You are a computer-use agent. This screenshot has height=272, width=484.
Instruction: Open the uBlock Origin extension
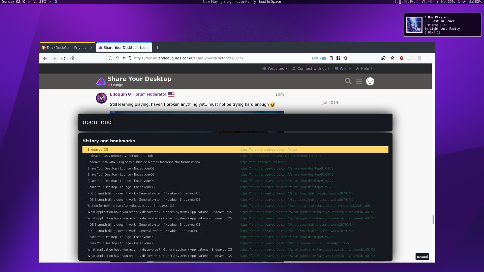[x=402, y=58]
